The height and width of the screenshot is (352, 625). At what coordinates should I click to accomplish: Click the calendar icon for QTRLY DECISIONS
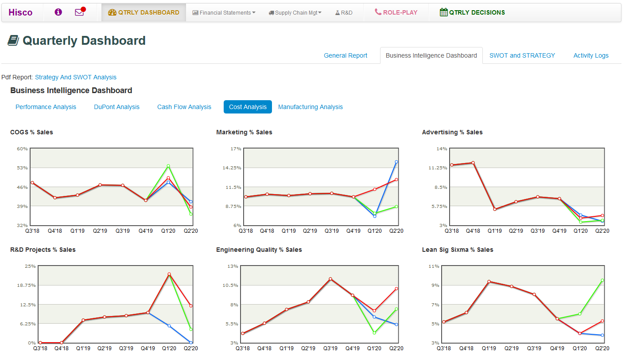(x=443, y=12)
